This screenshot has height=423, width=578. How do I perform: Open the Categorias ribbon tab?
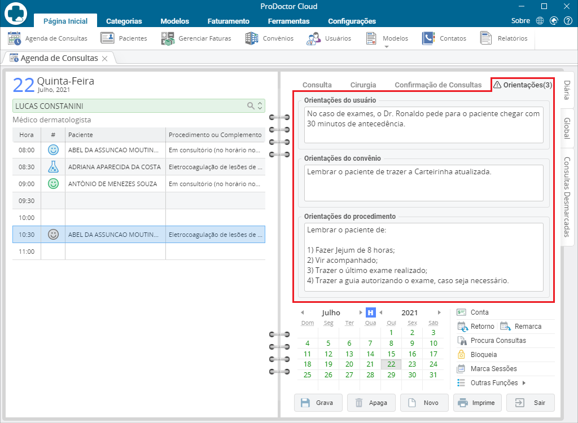click(124, 21)
